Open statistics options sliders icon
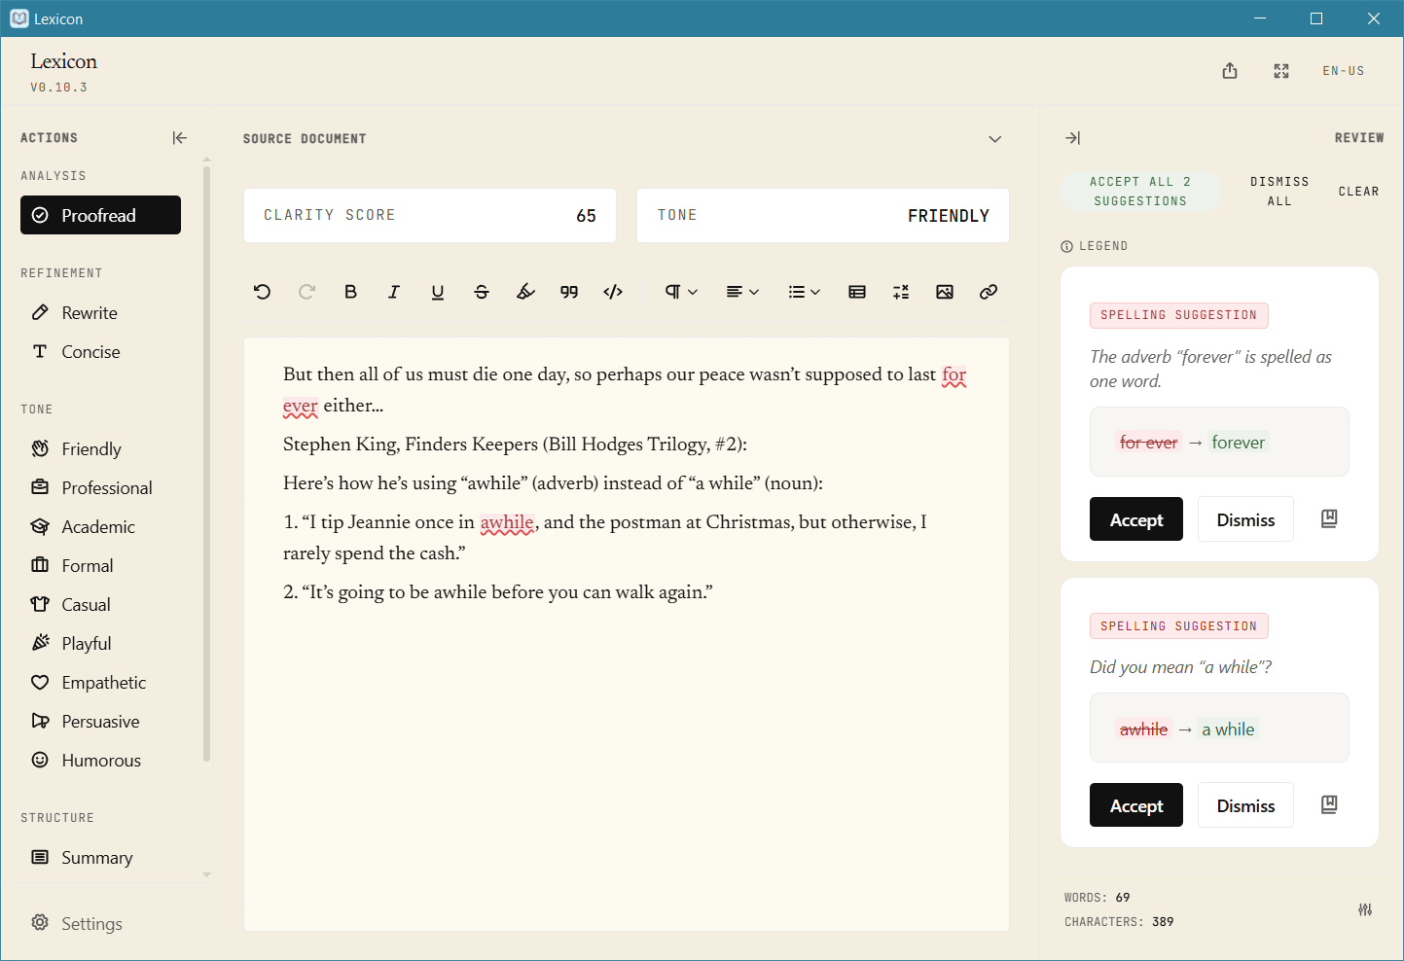This screenshot has width=1404, height=961. (1365, 909)
